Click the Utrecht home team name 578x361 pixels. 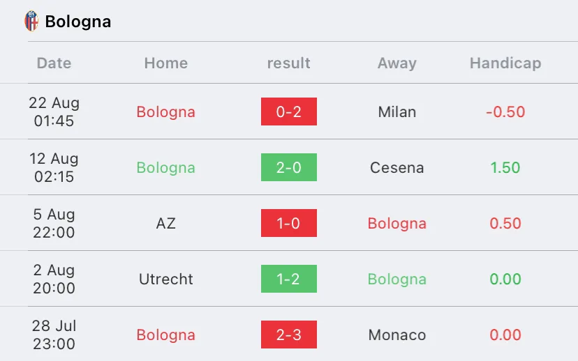(x=166, y=279)
